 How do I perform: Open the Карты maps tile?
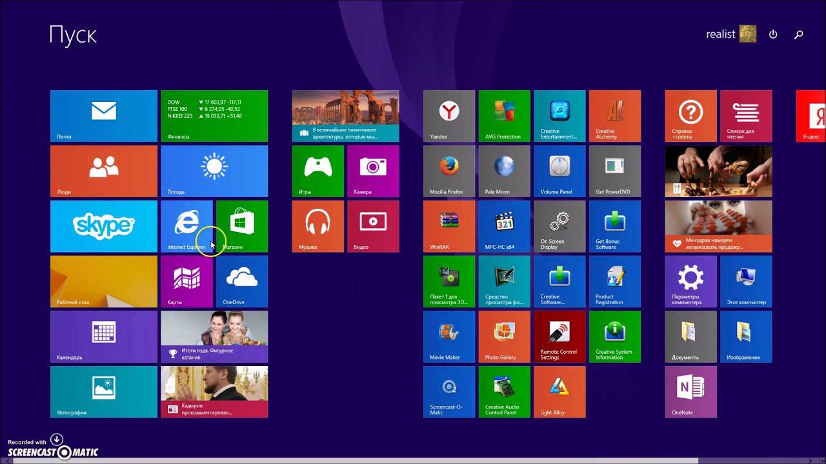(186, 282)
